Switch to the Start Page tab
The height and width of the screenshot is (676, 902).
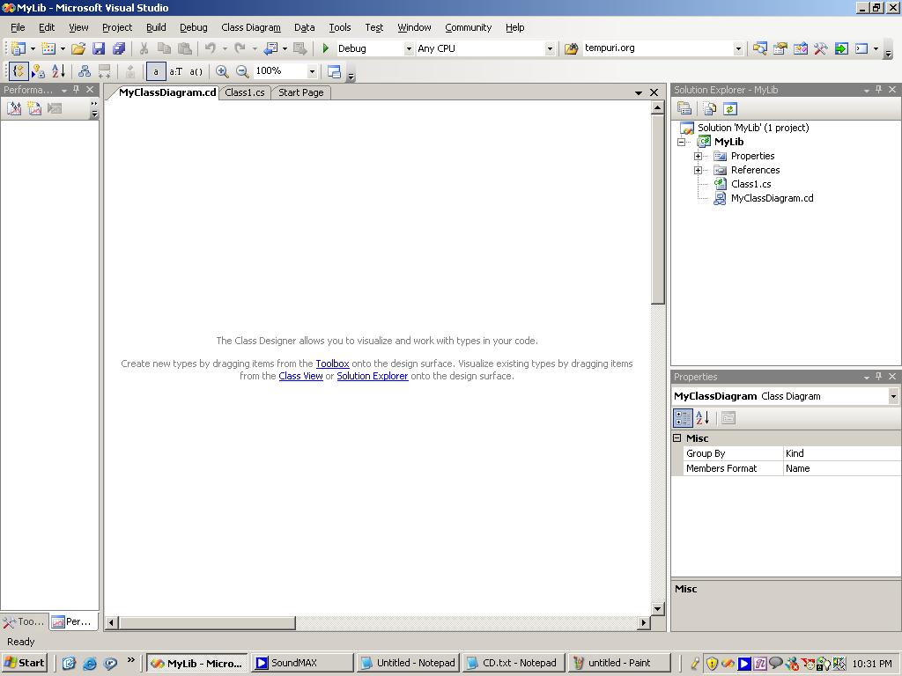301,92
